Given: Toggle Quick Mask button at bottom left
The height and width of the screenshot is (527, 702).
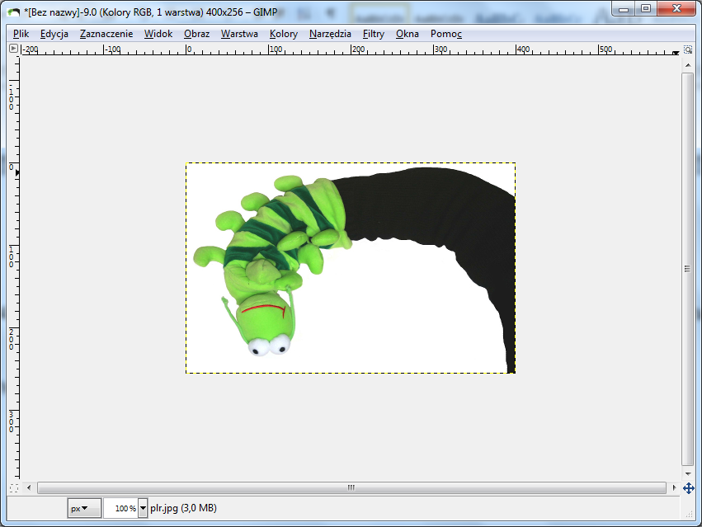Looking at the screenshot, I should [14, 488].
